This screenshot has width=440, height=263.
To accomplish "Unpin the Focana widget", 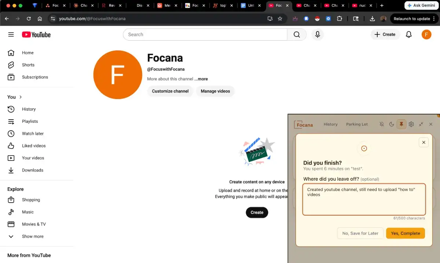I will click(x=401, y=124).
